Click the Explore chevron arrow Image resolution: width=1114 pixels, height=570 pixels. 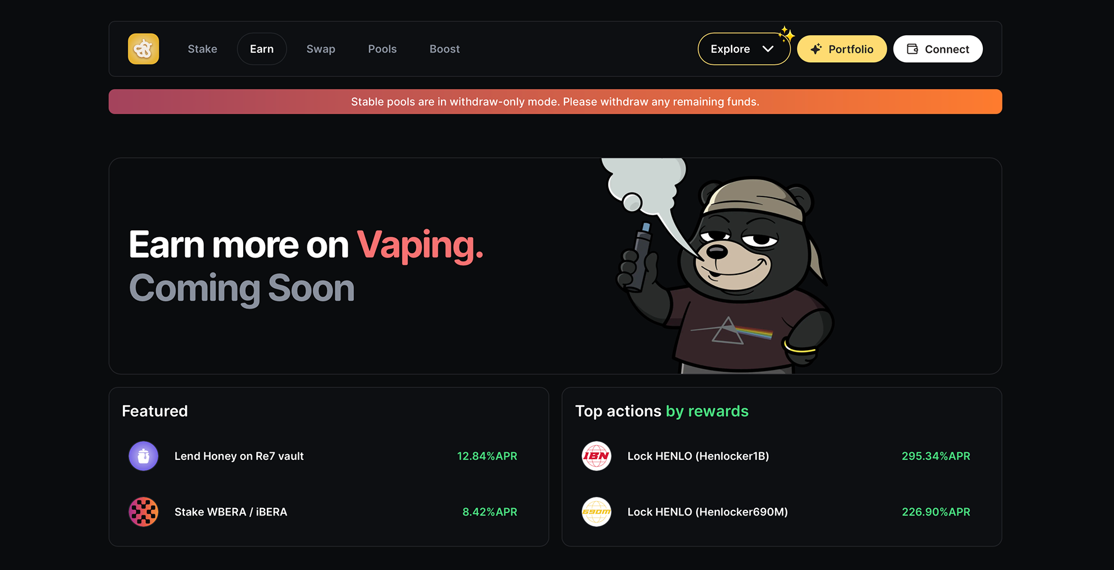tap(768, 49)
